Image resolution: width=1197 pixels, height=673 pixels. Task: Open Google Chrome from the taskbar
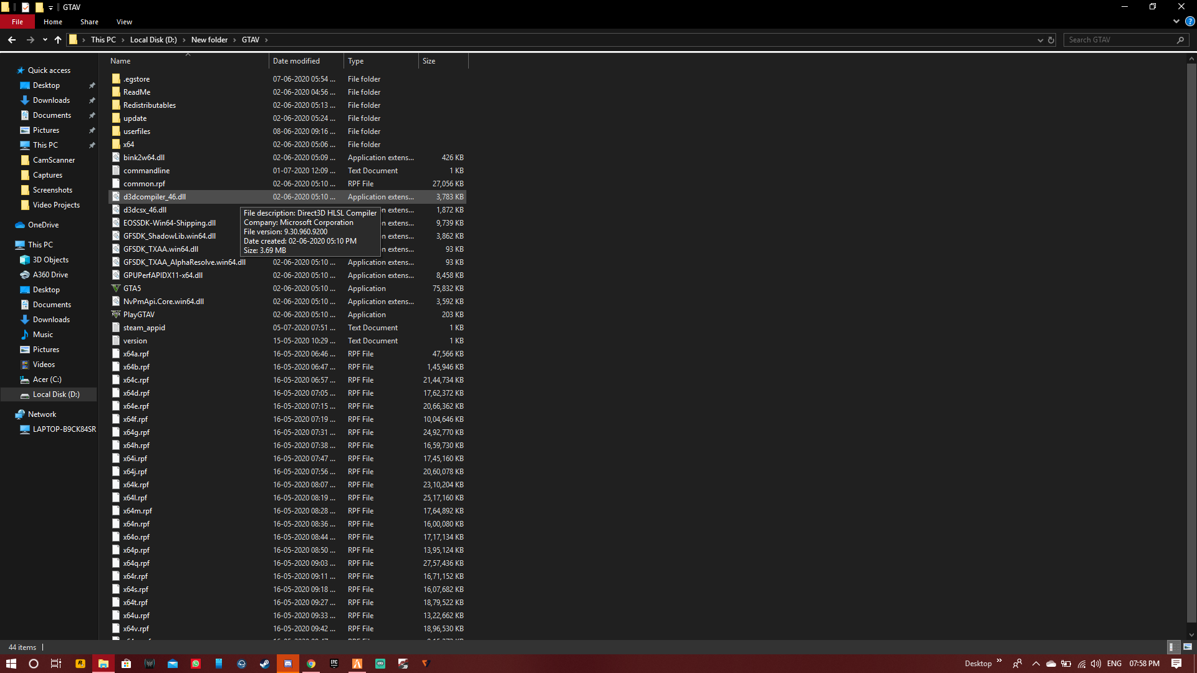tap(310, 664)
